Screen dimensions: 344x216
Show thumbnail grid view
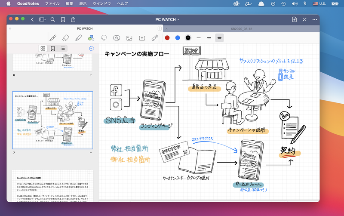point(43,49)
